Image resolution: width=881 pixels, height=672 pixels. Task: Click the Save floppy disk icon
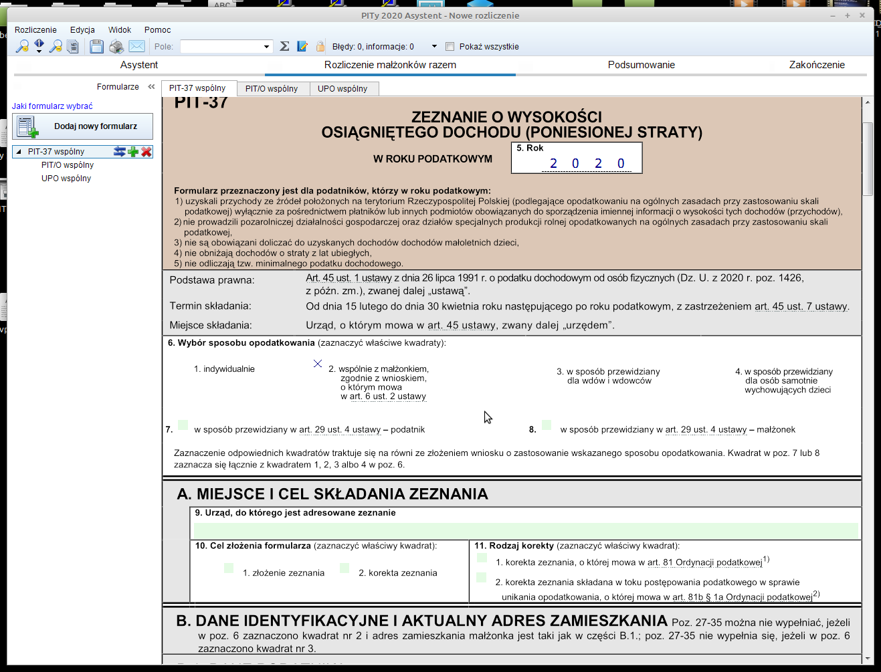point(96,46)
